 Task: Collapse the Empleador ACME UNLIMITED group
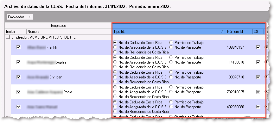(x=8, y=37)
